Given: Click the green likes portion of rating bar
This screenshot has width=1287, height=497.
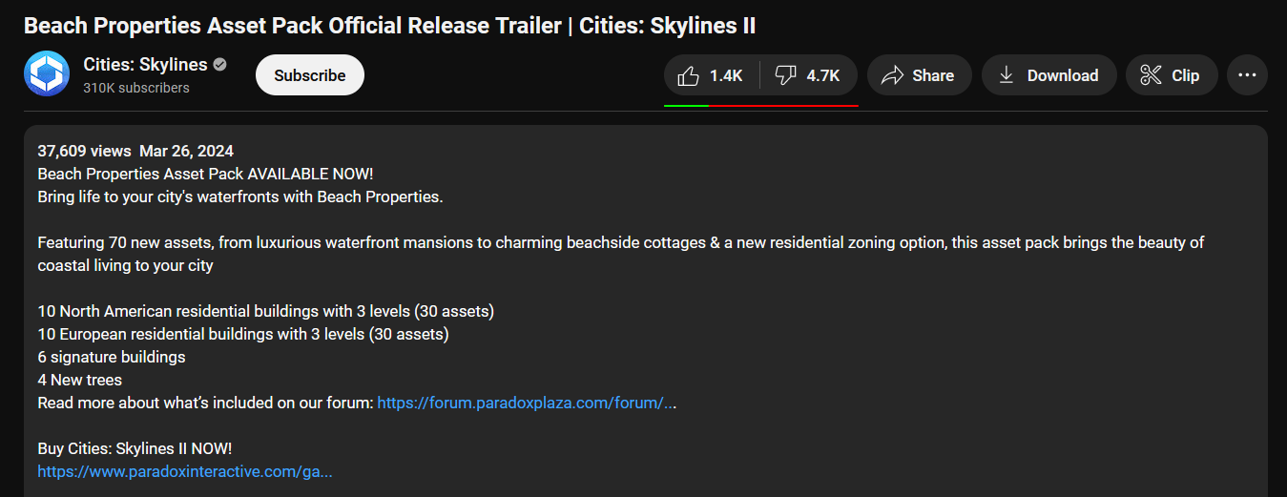Looking at the screenshot, I should pyautogui.click(x=686, y=105).
